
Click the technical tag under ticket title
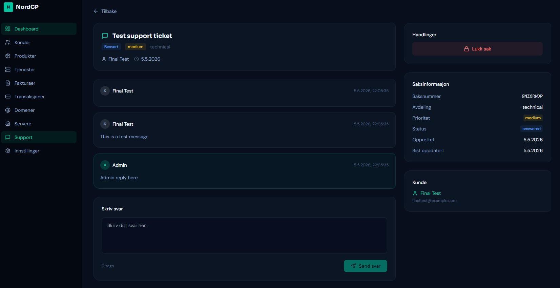click(160, 47)
